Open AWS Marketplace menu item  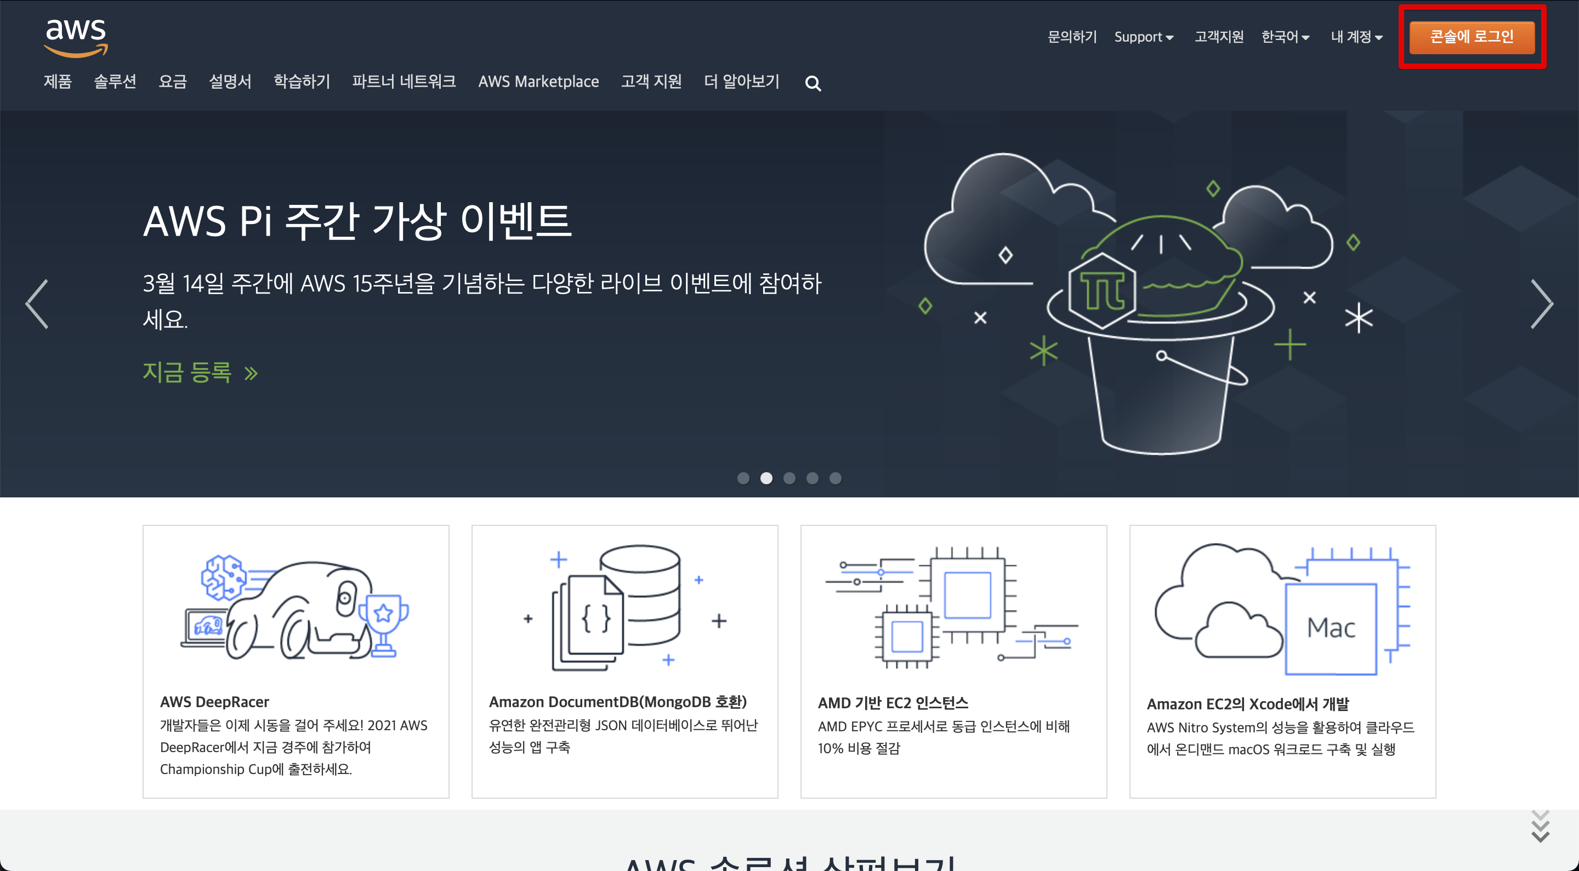tap(538, 82)
